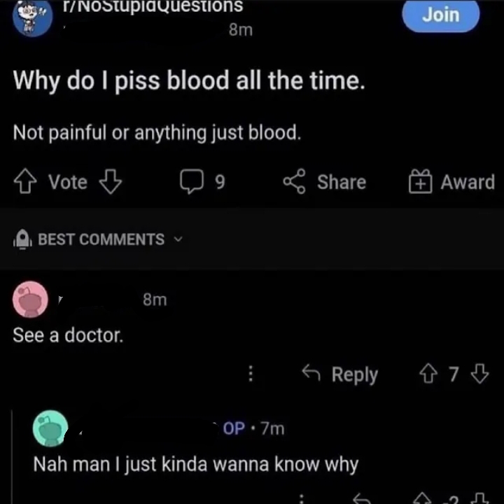Select the "Nah man I just kinda wanna know why" comment text
Image resolution: width=504 pixels, height=504 pixels.
(x=196, y=464)
